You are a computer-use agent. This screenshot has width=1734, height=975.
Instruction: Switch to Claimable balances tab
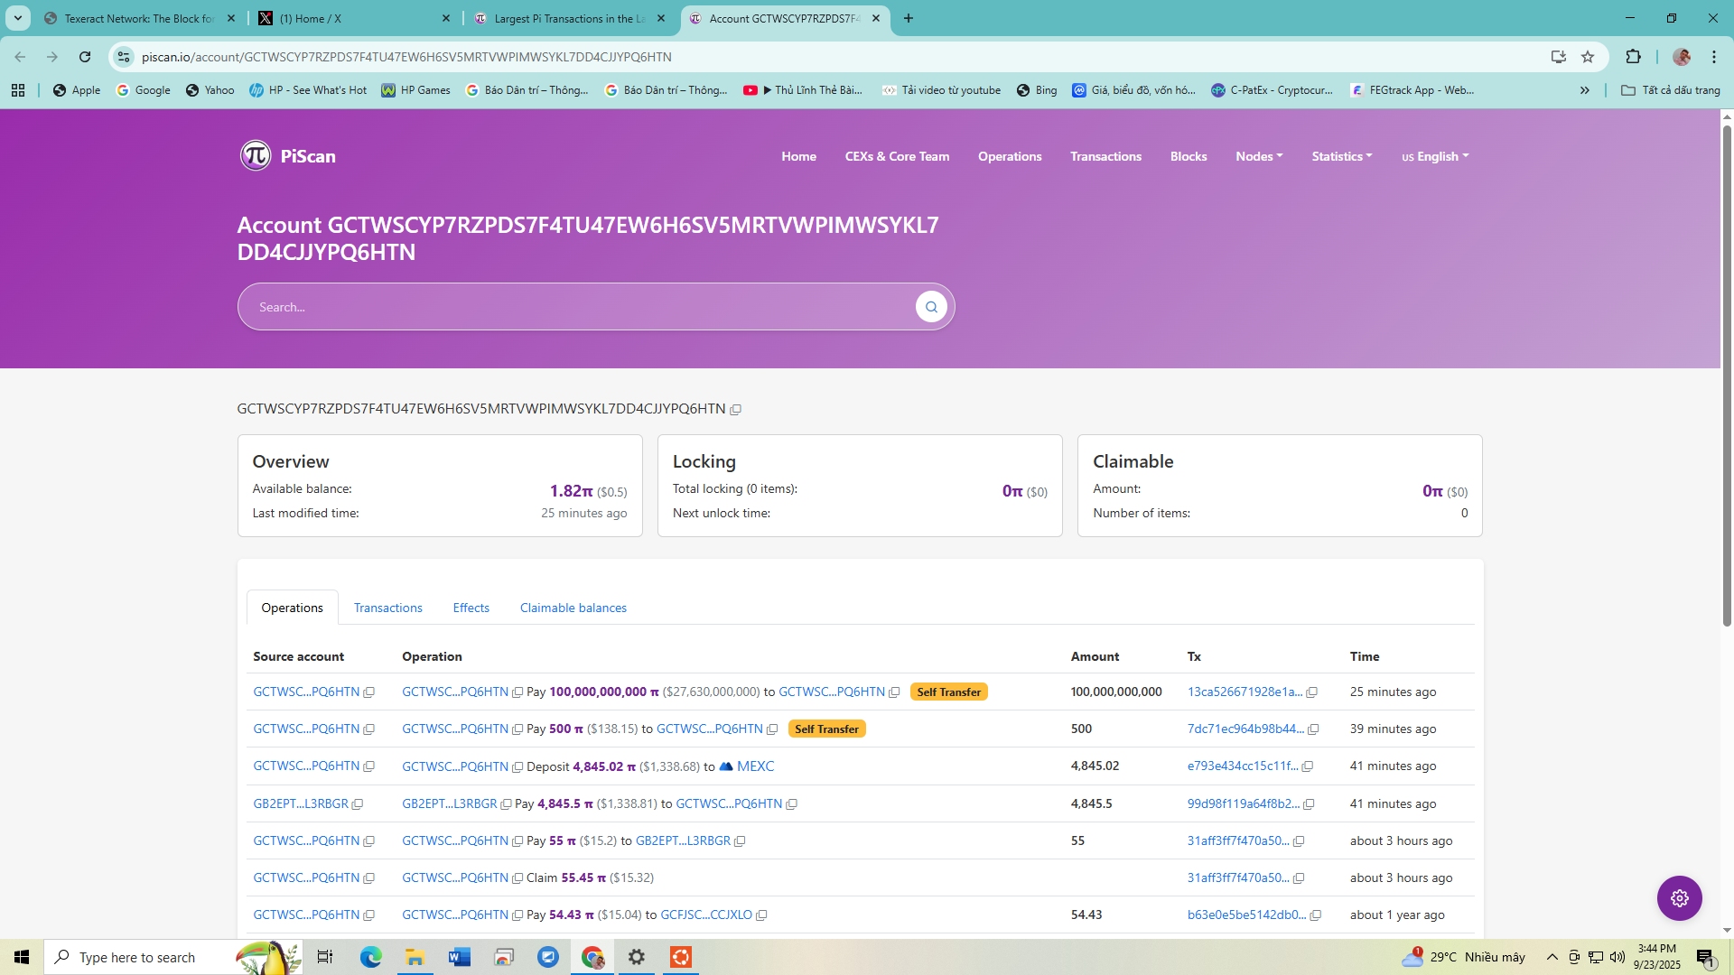tap(573, 608)
